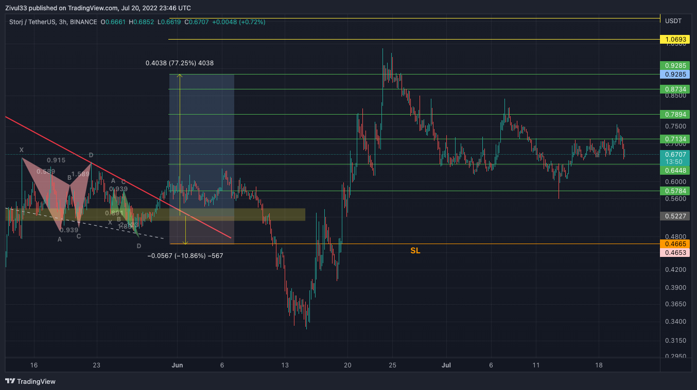Click the 0.4200 tick on the price axis
Viewport: 697px width, 390px height.
[x=675, y=269]
